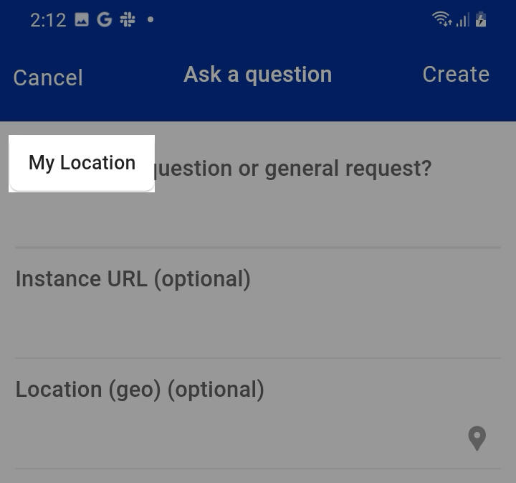Tap the Ask a question title
516x483 pixels.
tap(257, 75)
